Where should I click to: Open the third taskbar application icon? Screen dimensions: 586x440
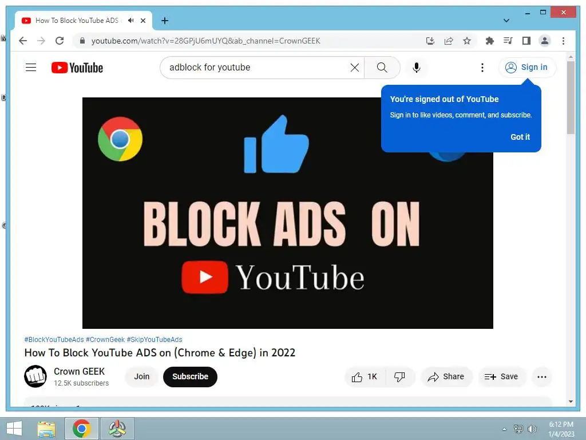[117, 429]
